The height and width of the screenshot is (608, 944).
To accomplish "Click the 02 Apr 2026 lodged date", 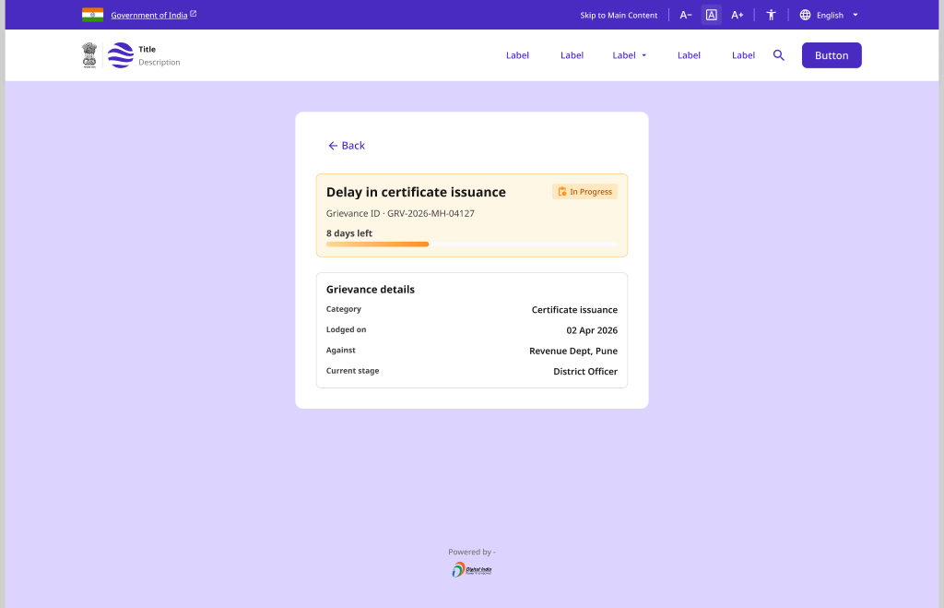I will click(591, 330).
